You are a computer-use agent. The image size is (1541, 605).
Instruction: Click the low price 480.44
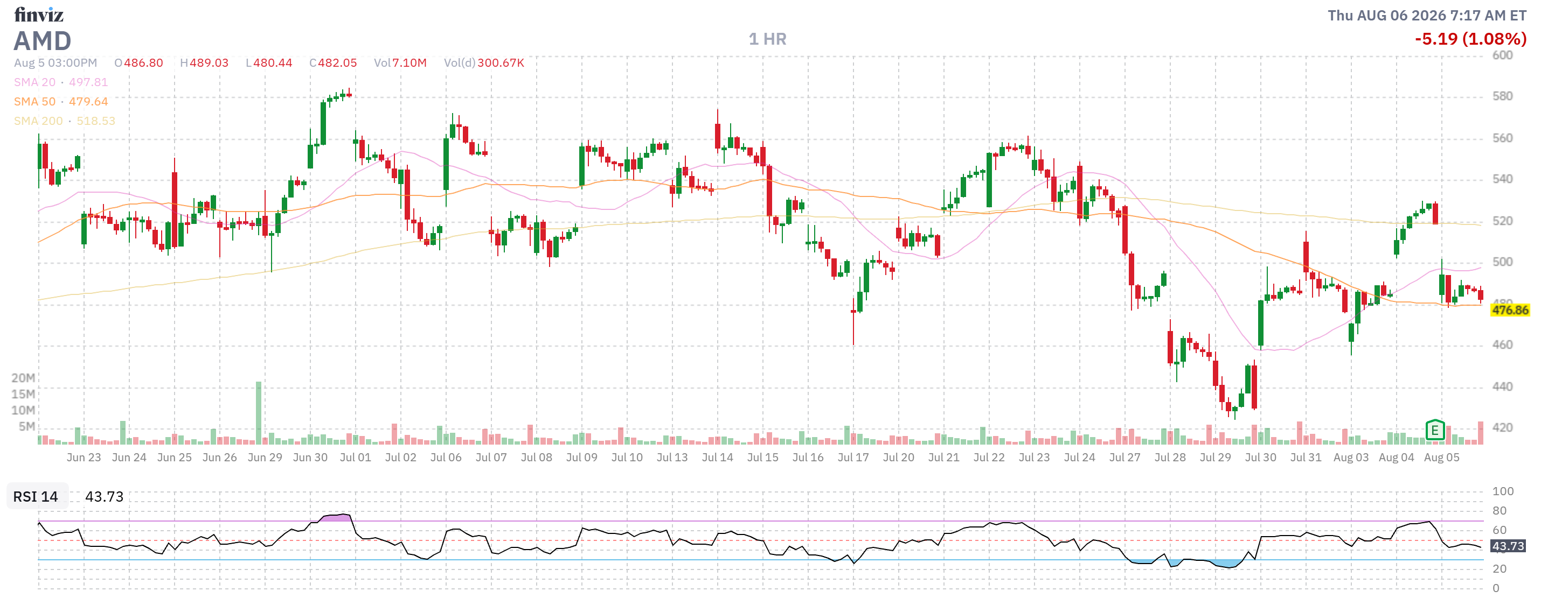273,63
